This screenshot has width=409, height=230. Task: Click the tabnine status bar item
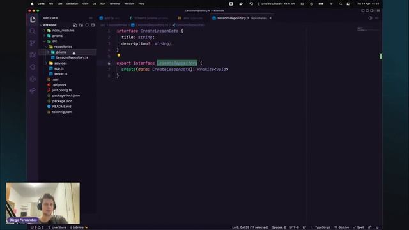(x=79, y=227)
